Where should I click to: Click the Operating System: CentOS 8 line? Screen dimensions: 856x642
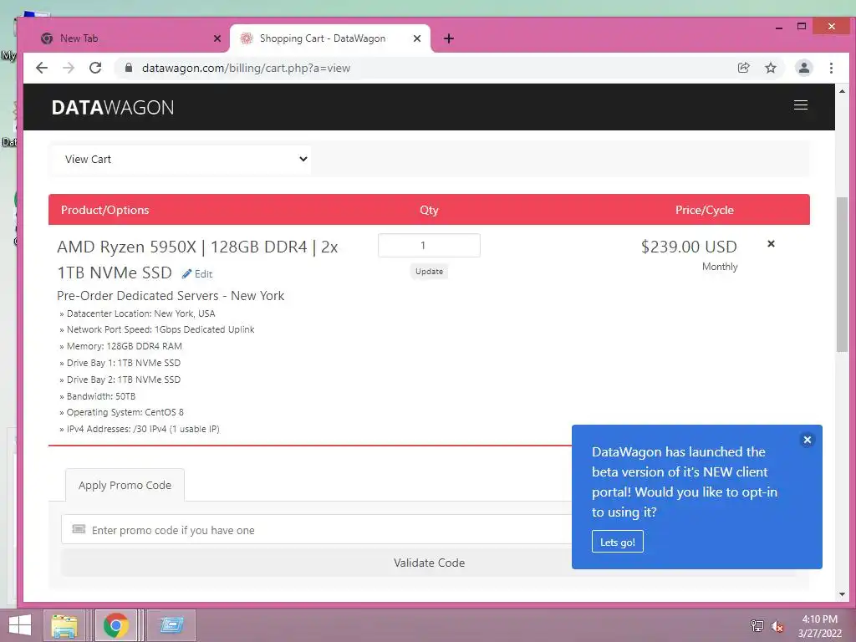pos(122,412)
